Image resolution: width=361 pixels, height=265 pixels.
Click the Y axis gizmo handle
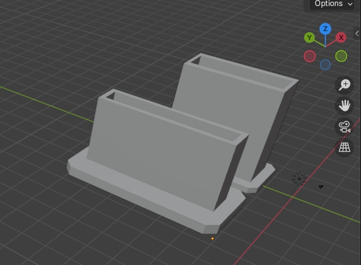(x=310, y=38)
